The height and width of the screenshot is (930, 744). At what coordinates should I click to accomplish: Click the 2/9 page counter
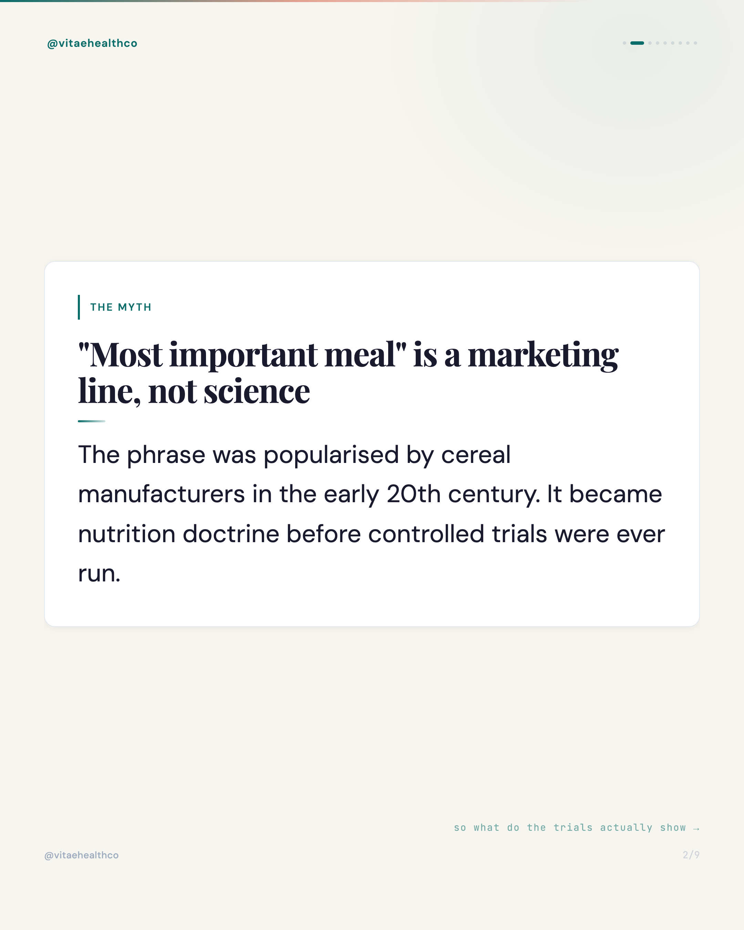(691, 855)
